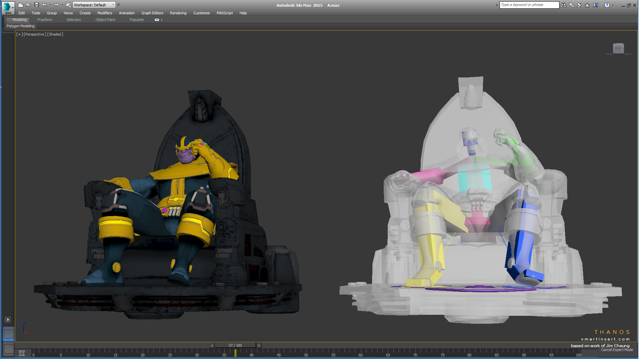This screenshot has width=639, height=359.
Task: Open the Rendering menu
Action: pos(178,13)
